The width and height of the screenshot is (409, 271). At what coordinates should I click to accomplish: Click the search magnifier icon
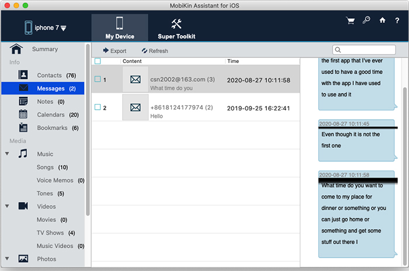pos(338,50)
